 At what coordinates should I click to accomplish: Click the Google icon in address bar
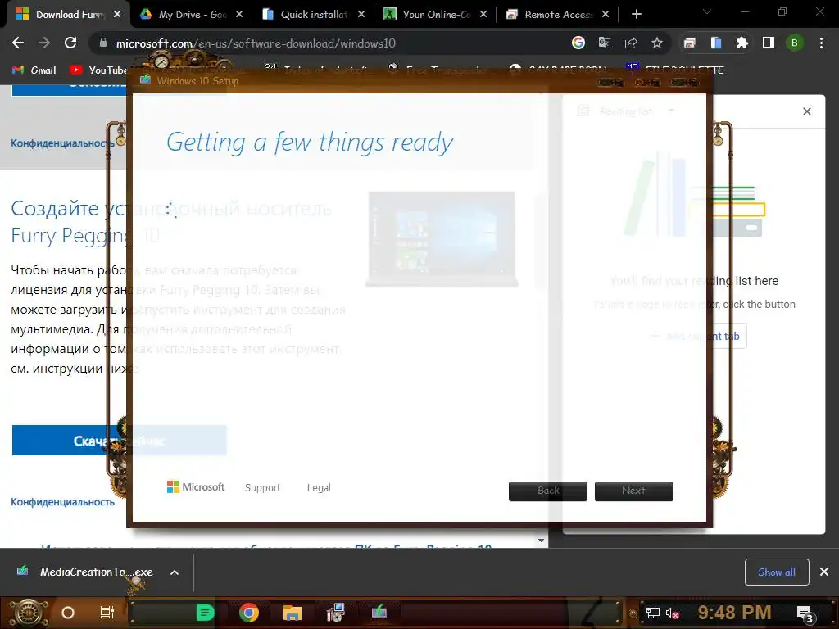pos(578,43)
